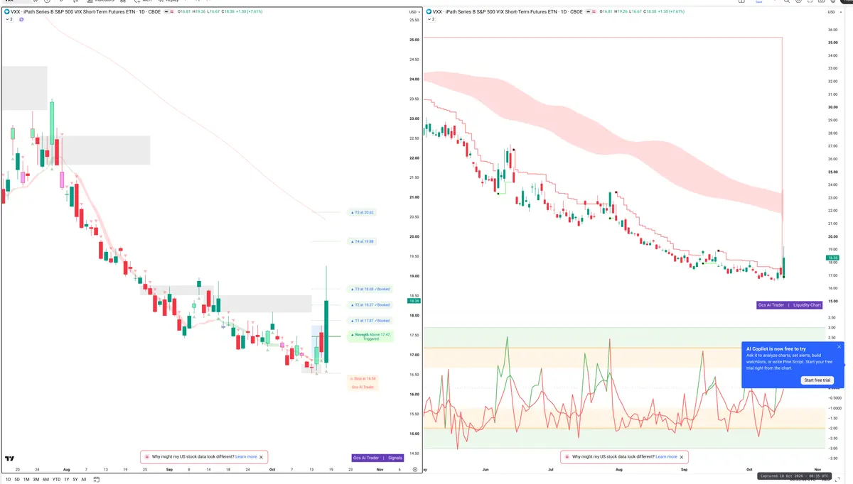Image resolution: width=853 pixels, height=484 pixels.
Task: Select 5D time range
Action: (17, 480)
